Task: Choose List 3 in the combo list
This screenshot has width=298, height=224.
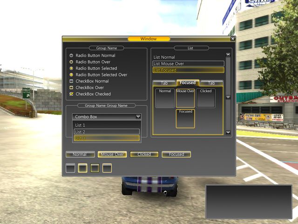Action: click(106, 138)
